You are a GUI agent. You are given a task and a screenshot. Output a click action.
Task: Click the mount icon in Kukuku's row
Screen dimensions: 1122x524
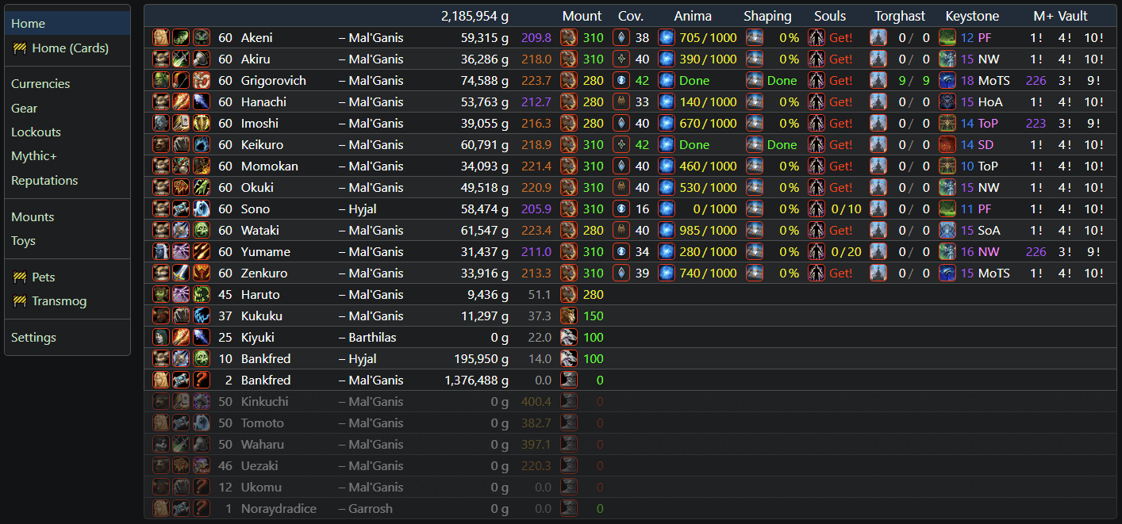568,316
